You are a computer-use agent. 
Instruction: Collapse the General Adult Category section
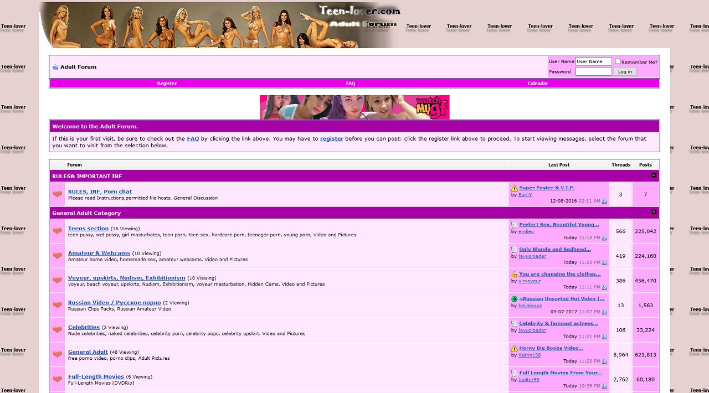(654, 212)
